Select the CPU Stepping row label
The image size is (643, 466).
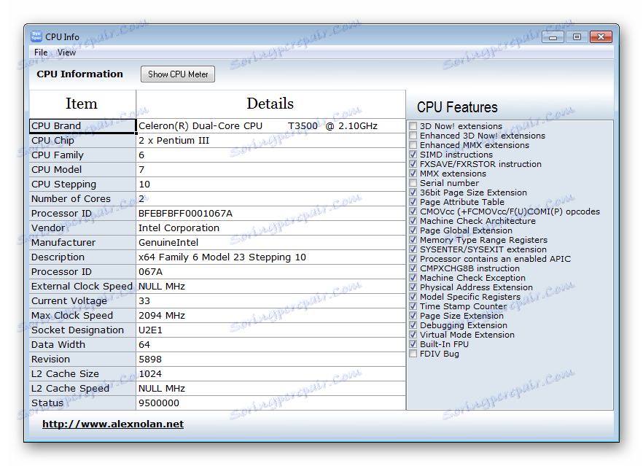pyautogui.click(x=82, y=185)
